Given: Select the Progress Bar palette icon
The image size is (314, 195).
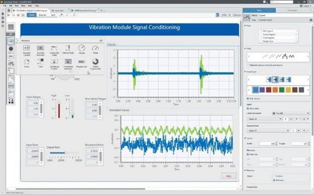Looking at the screenshot, I should coord(81,62).
